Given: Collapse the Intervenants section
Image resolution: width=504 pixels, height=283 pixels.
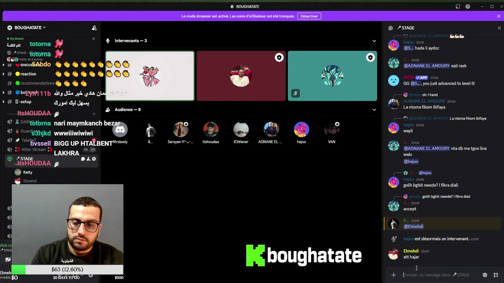Looking at the screenshot, I should coord(374,41).
